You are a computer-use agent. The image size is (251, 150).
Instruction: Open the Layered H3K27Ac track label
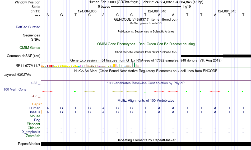(17, 74)
